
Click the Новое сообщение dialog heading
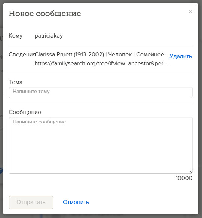45,14
